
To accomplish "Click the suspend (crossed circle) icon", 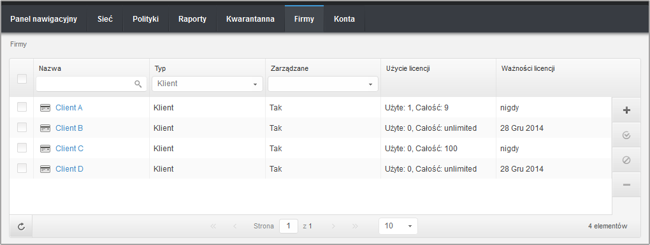I will tap(626, 160).
